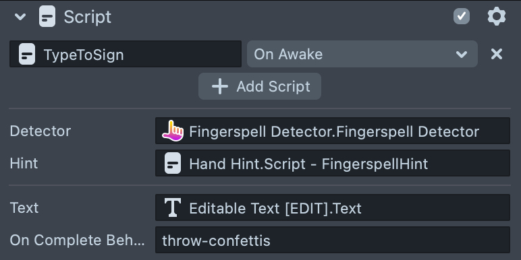
Task: Click the Editable Text [EDIT].Text field
Action: 333,207
